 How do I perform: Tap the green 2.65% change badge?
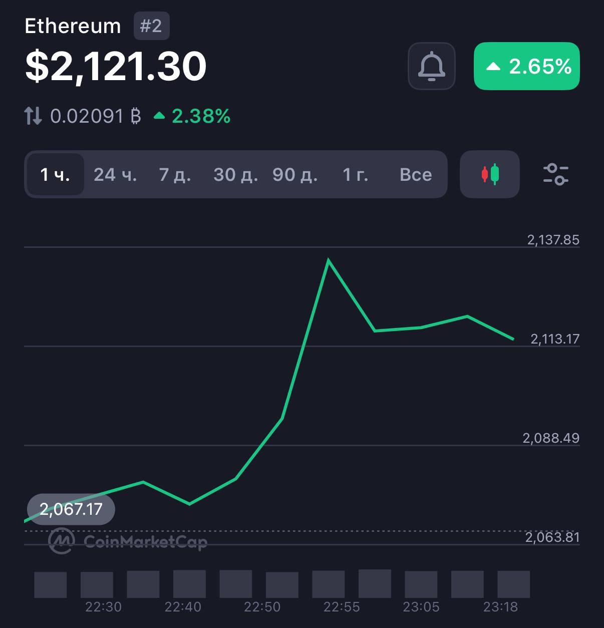click(x=527, y=66)
